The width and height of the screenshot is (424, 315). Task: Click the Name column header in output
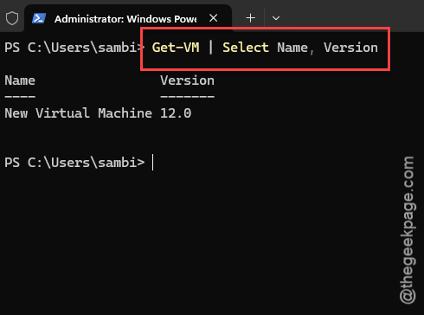tap(20, 80)
